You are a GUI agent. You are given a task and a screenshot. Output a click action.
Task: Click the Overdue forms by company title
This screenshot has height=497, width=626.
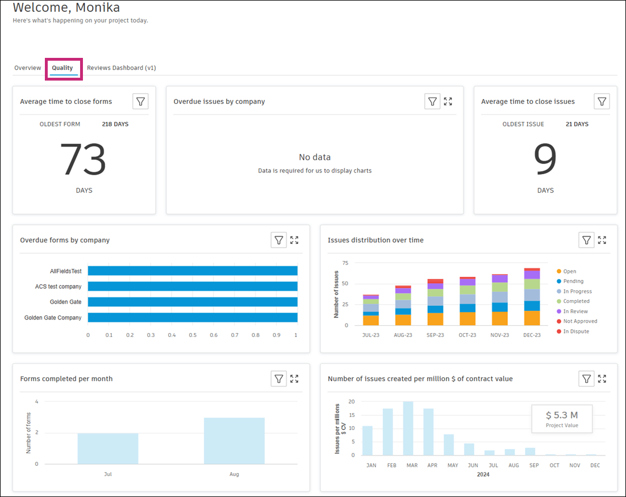tap(65, 240)
